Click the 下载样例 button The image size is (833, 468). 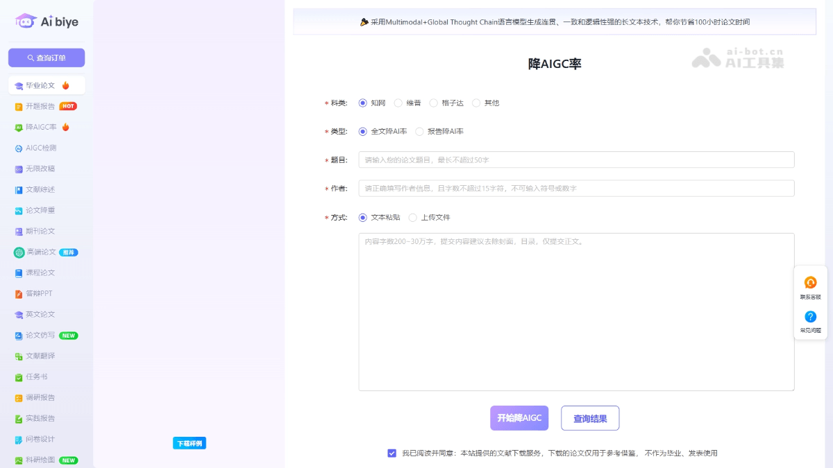(190, 443)
